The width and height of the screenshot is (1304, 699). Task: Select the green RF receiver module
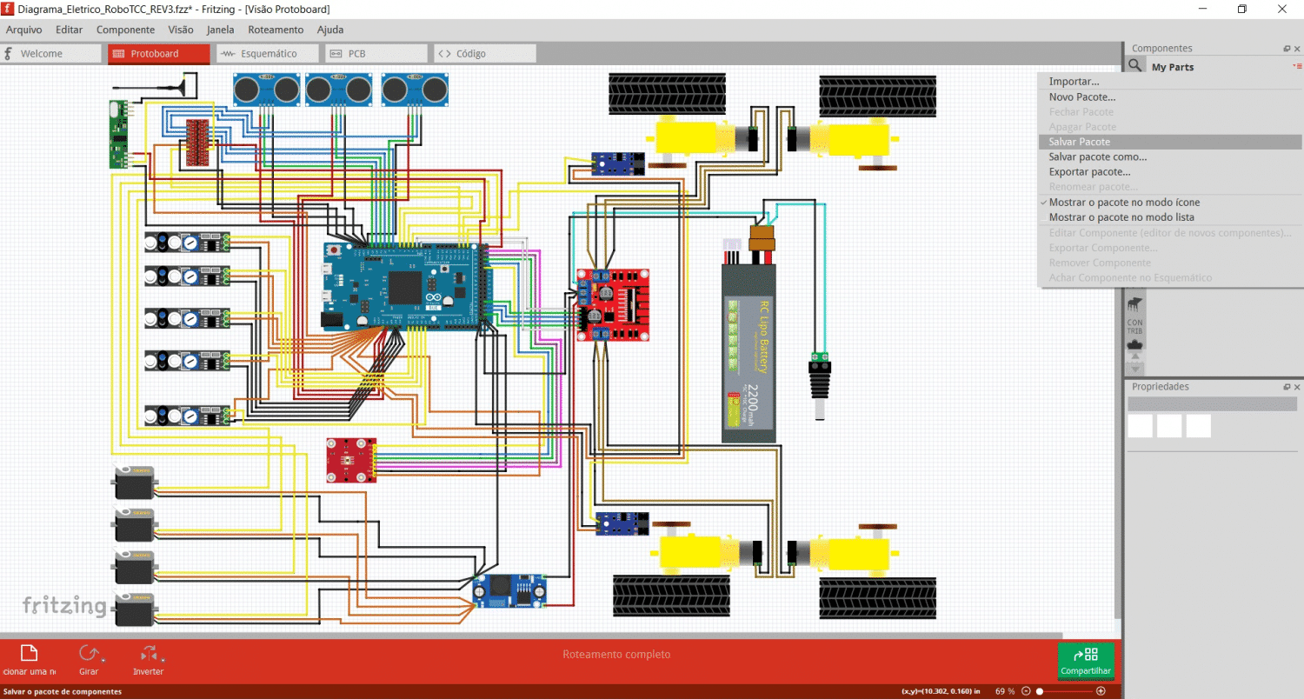pos(119,134)
